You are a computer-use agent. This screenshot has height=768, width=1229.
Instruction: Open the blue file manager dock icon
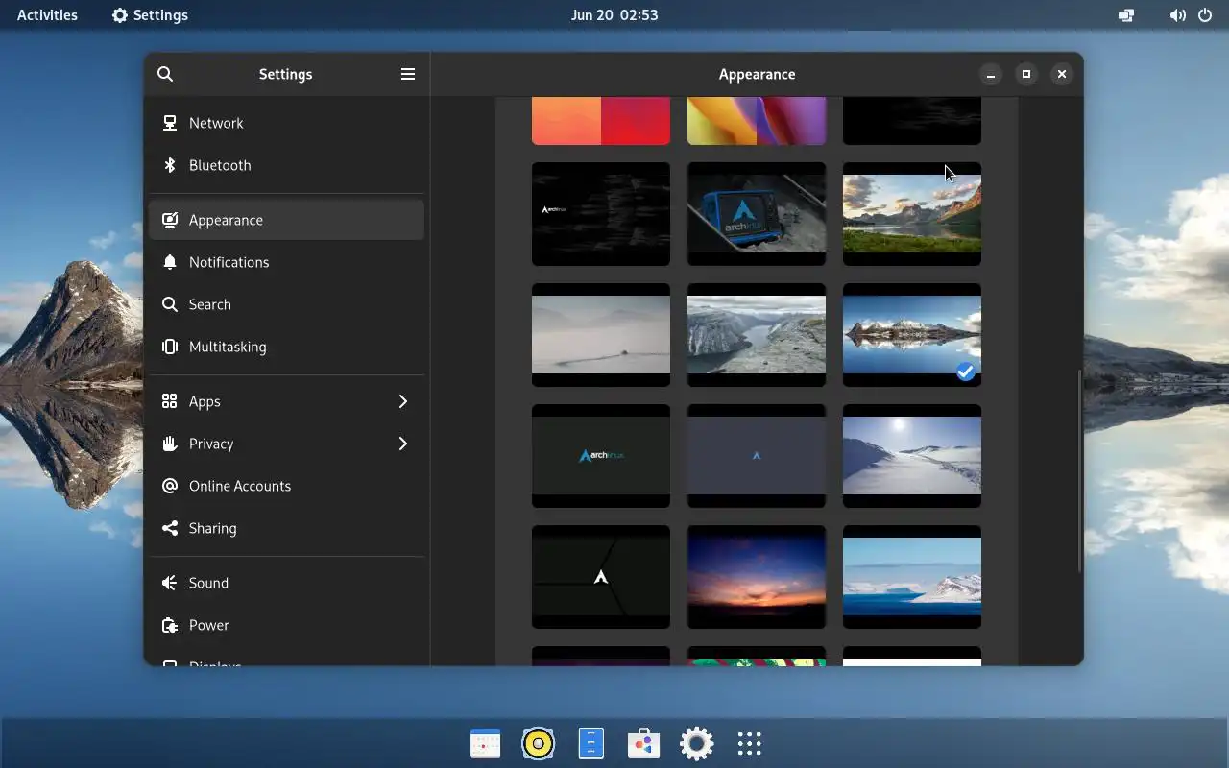(x=590, y=743)
